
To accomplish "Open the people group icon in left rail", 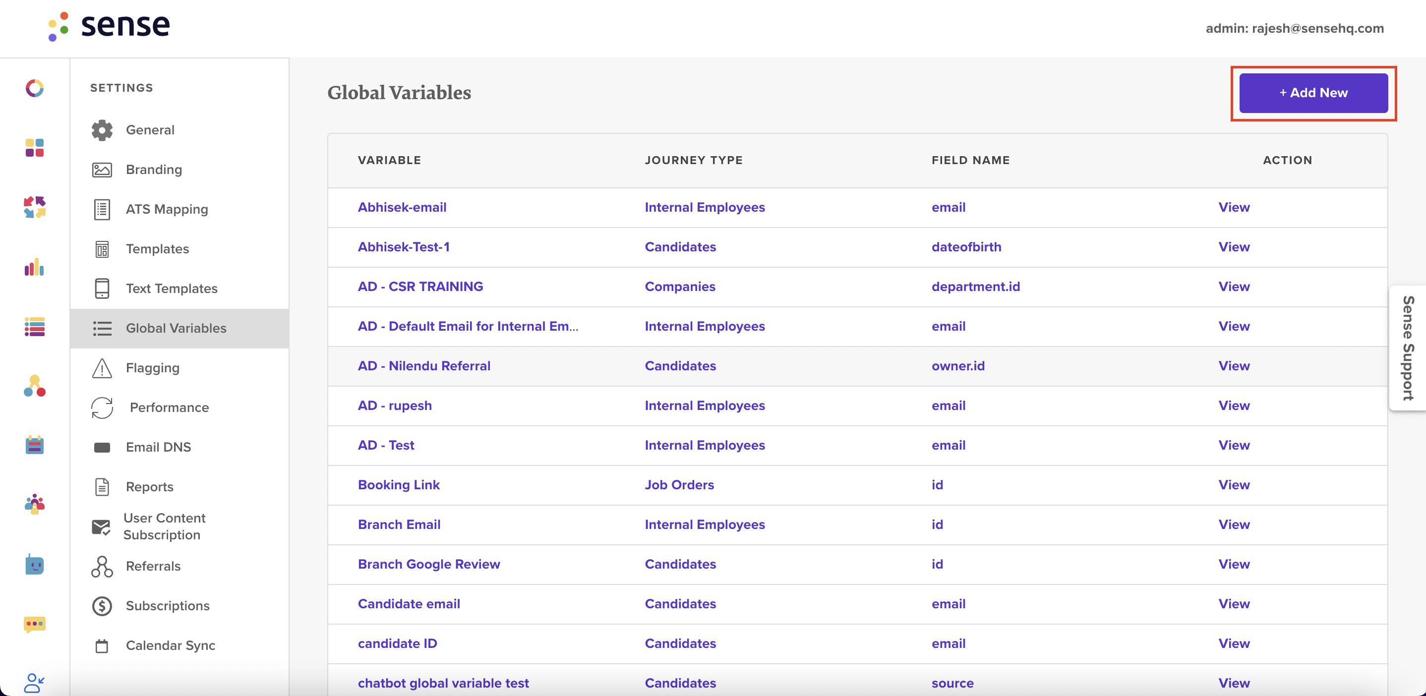I will (34, 504).
